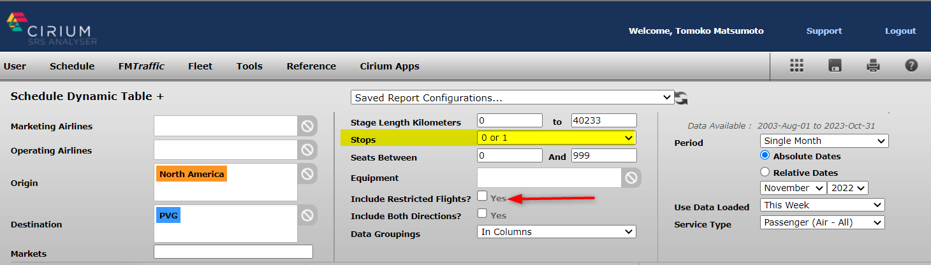Click the Stage Length minimum field with 0
This screenshot has width=931, height=265.
coord(509,120)
